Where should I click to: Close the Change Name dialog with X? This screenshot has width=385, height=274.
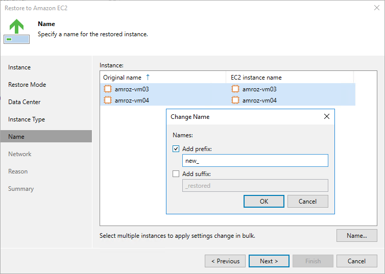pyautogui.click(x=327, y=117)
